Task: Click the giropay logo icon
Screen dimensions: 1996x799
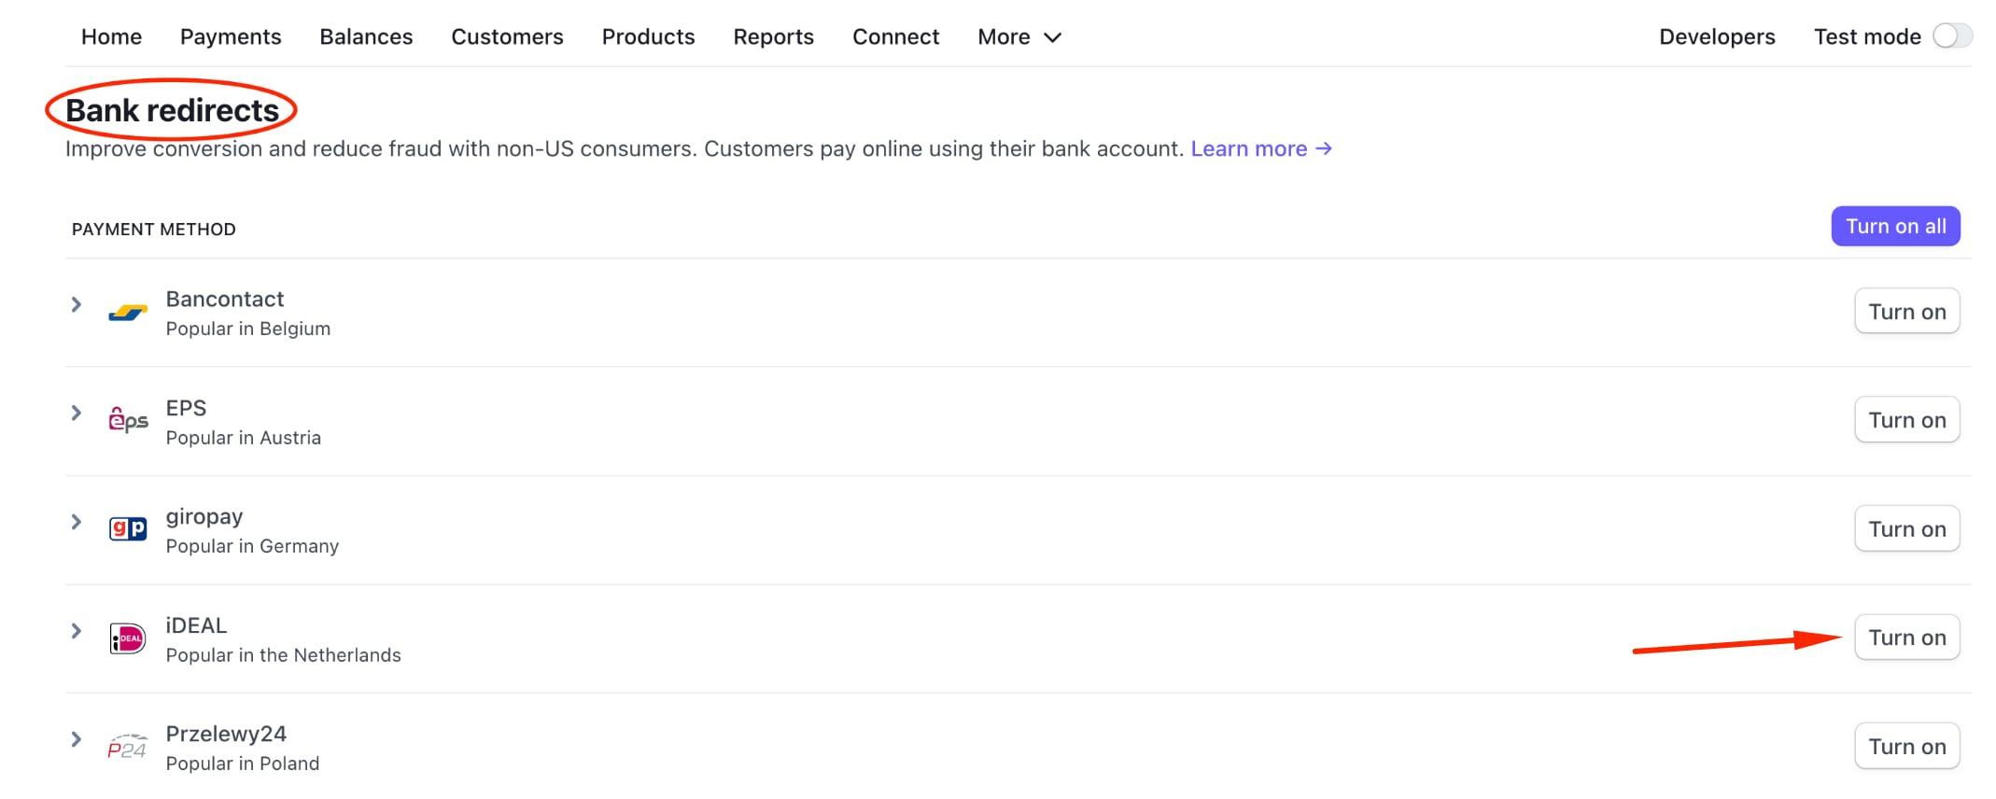Action: click(128, 529)
